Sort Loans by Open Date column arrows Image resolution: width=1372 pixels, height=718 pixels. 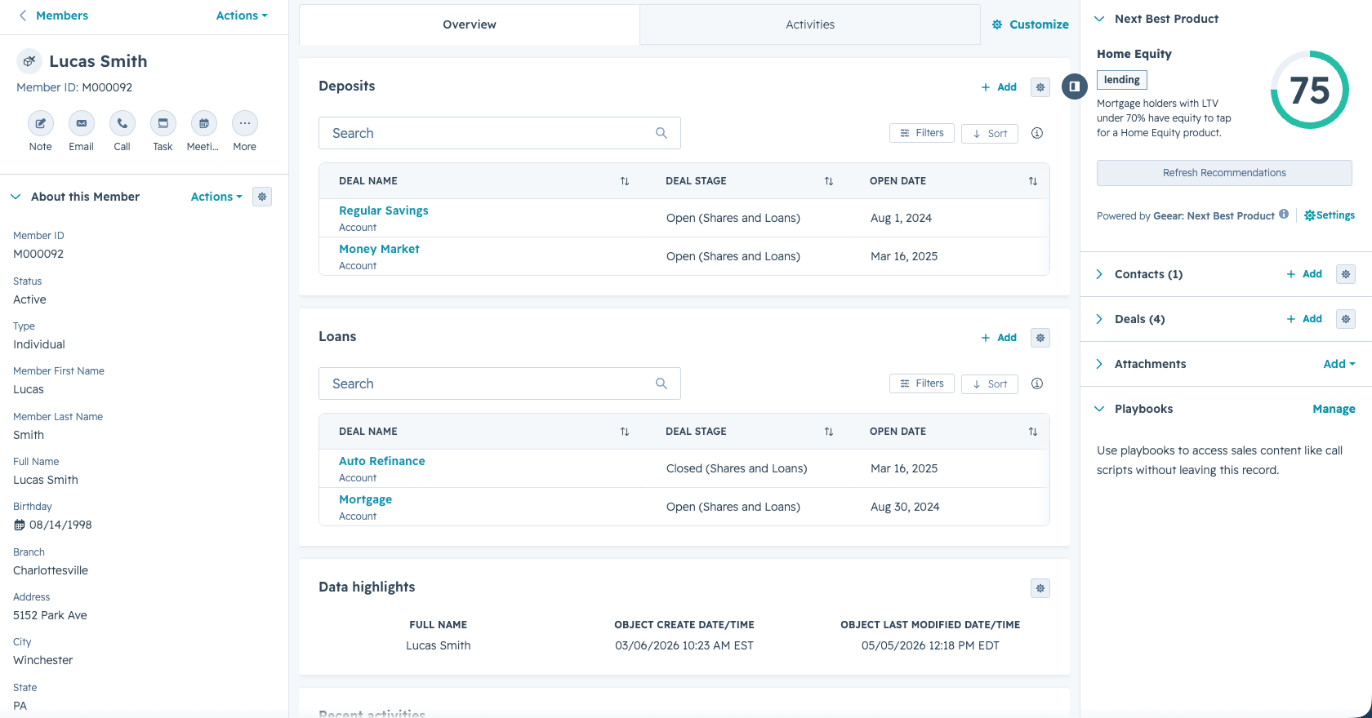(1033, 432)
